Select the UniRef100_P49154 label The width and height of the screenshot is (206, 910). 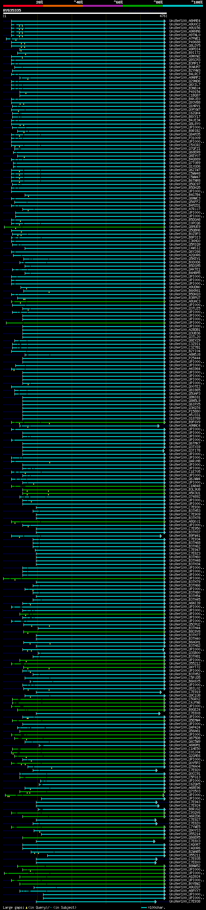(x=185, y=92)
